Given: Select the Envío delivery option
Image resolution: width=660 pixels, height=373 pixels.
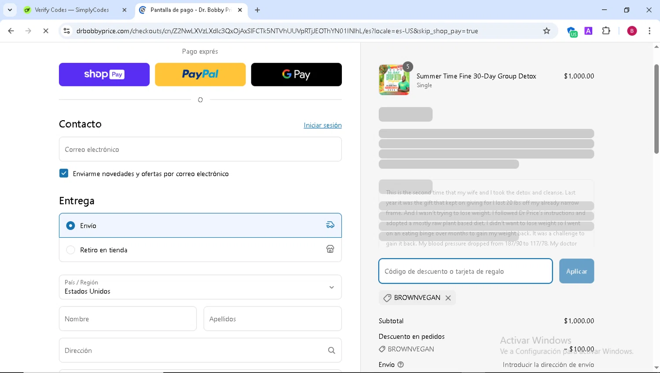Looking at the screenshot, I should [200, 225].
